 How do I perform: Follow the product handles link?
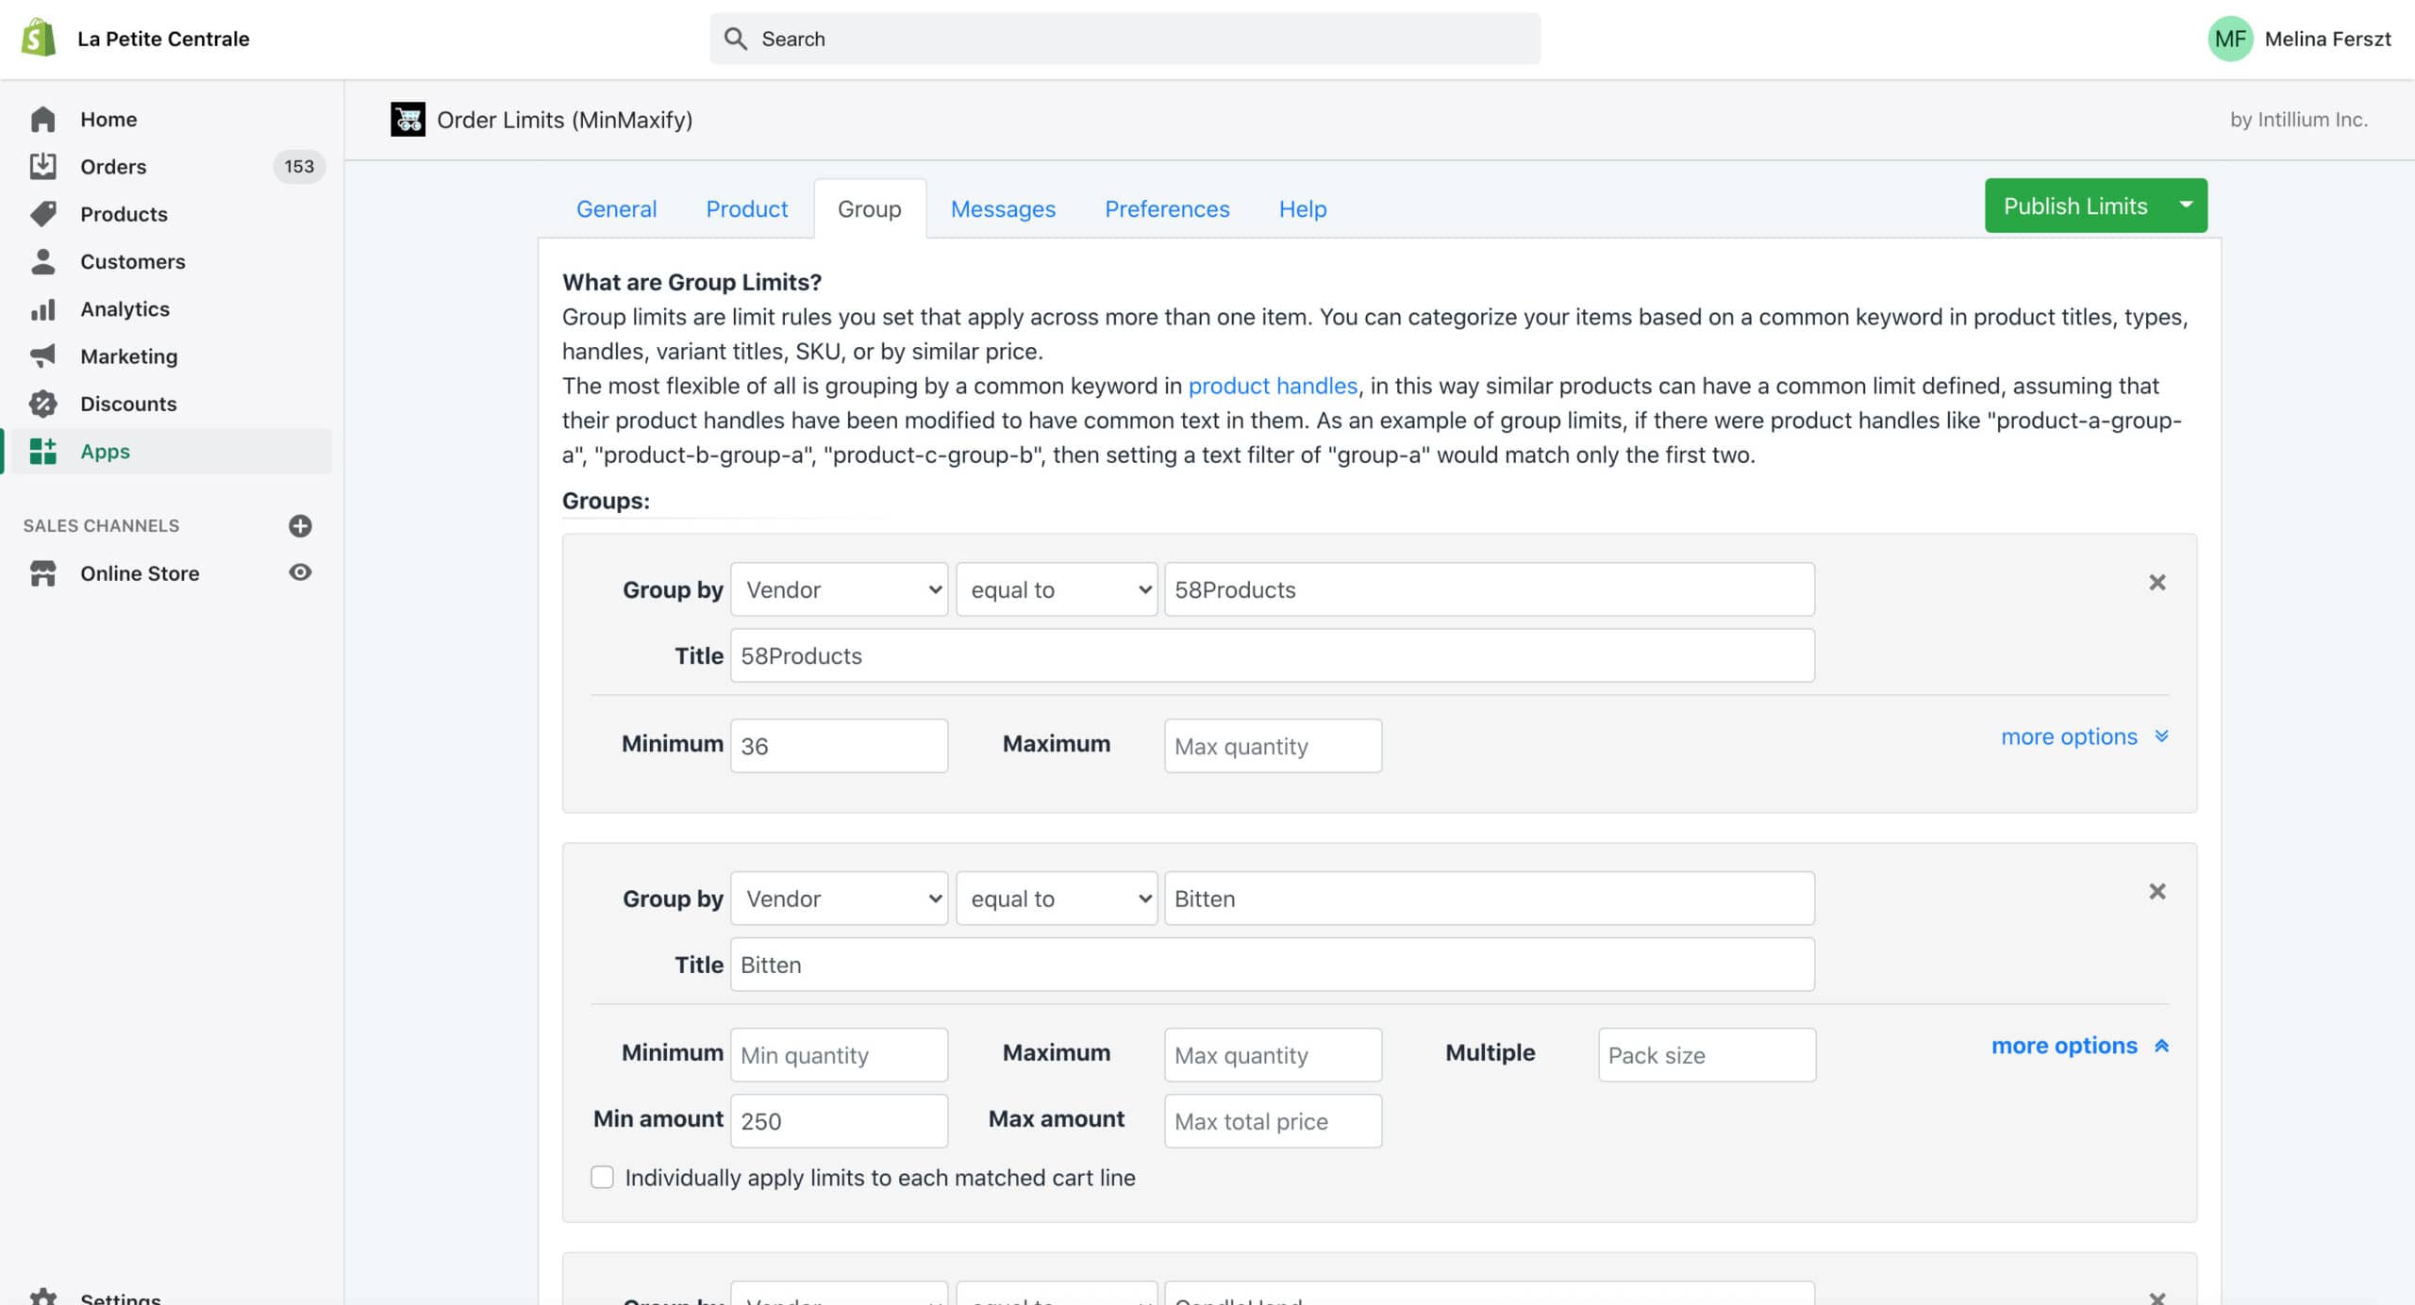1273,386
